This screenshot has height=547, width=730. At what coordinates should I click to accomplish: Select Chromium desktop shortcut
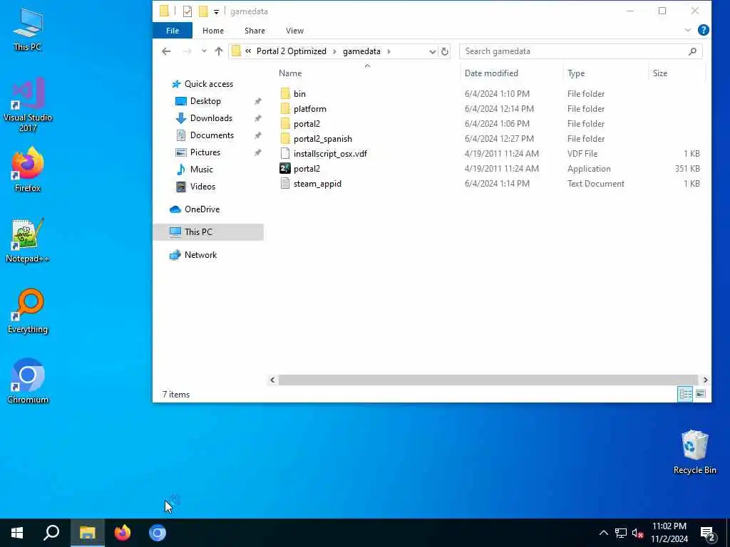point(28,382)
